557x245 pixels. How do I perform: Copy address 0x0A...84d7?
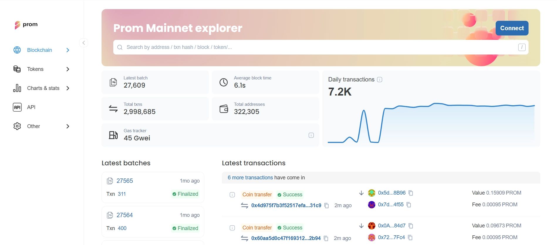click(x=411, y=226)
